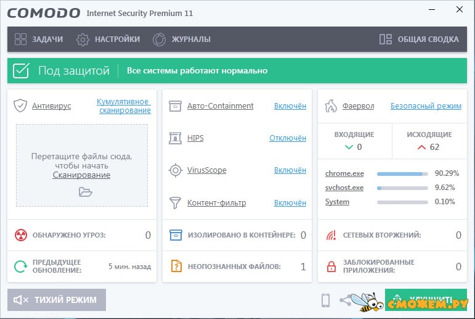Click the firewall flame icon
The height and width of the screenshot is (319, 475).
coord(330,106)
